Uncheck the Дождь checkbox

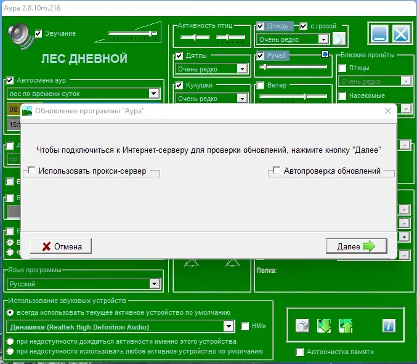click(261, 26)
